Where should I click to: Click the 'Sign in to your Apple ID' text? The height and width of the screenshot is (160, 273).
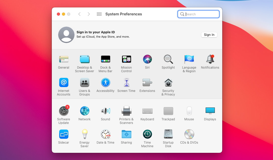[x=96, y=32]
